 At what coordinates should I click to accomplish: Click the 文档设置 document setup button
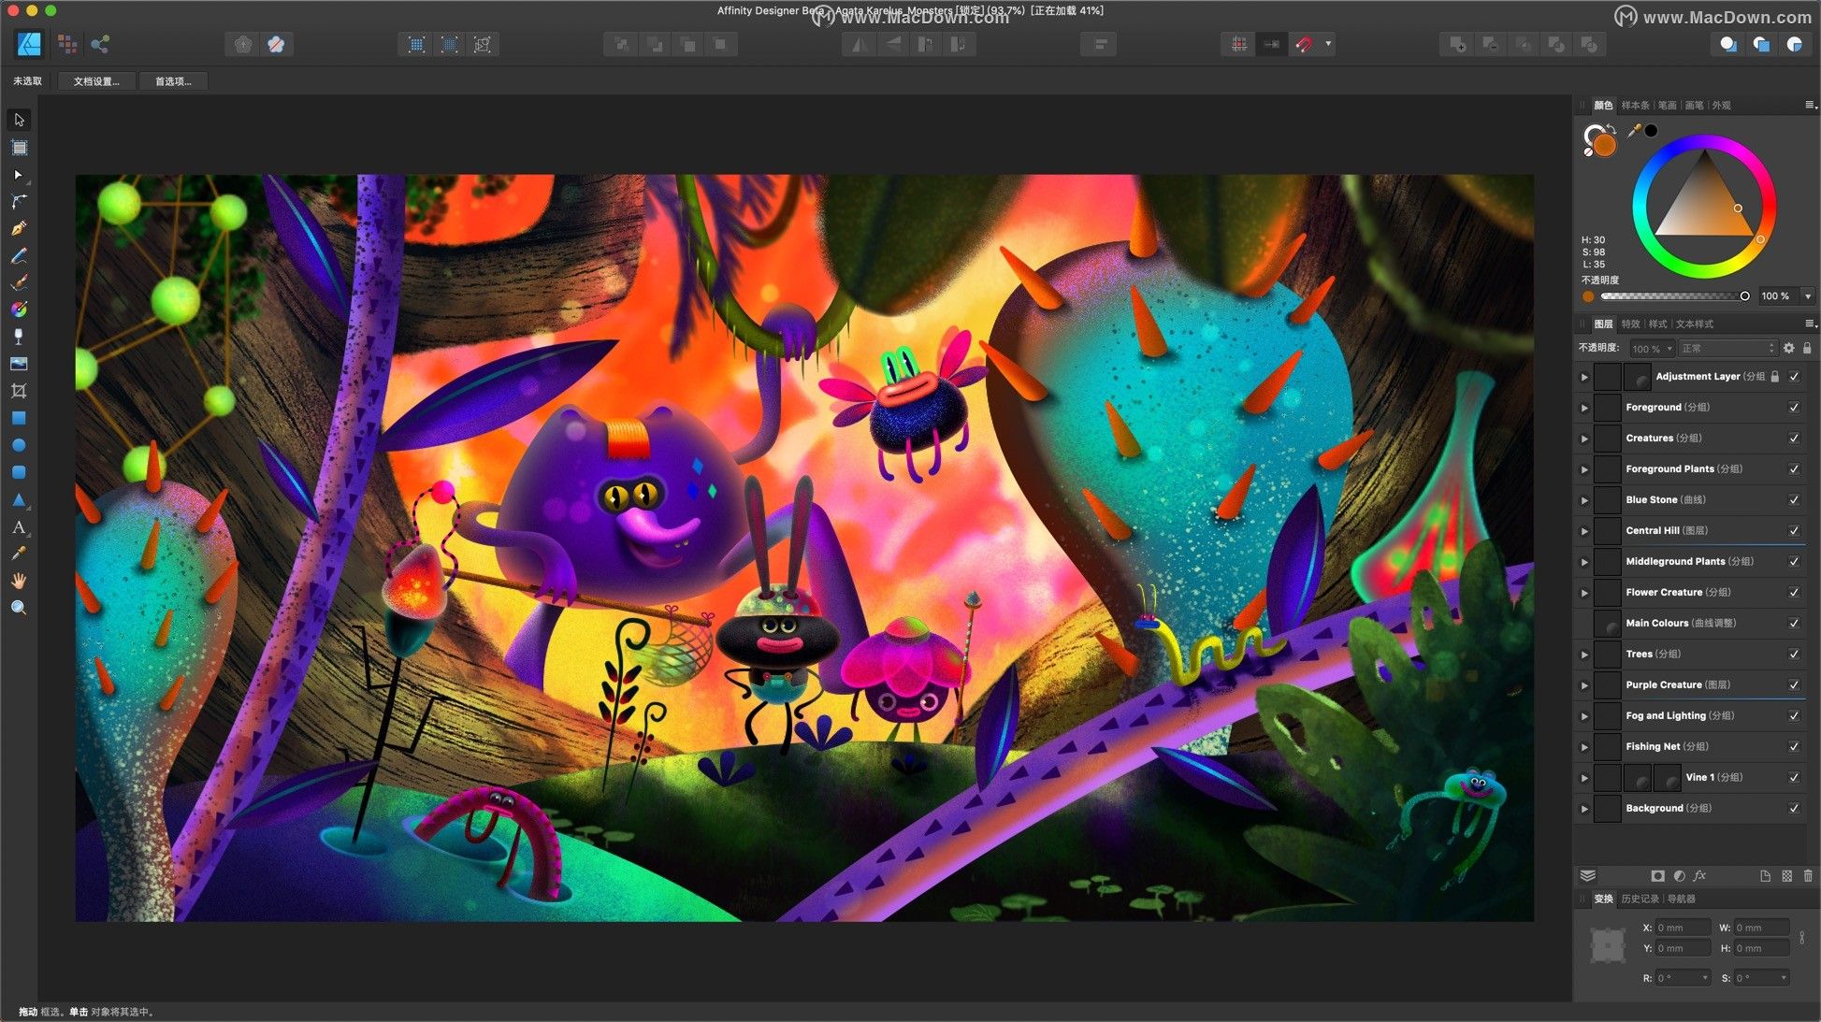[x=96, y=81]
